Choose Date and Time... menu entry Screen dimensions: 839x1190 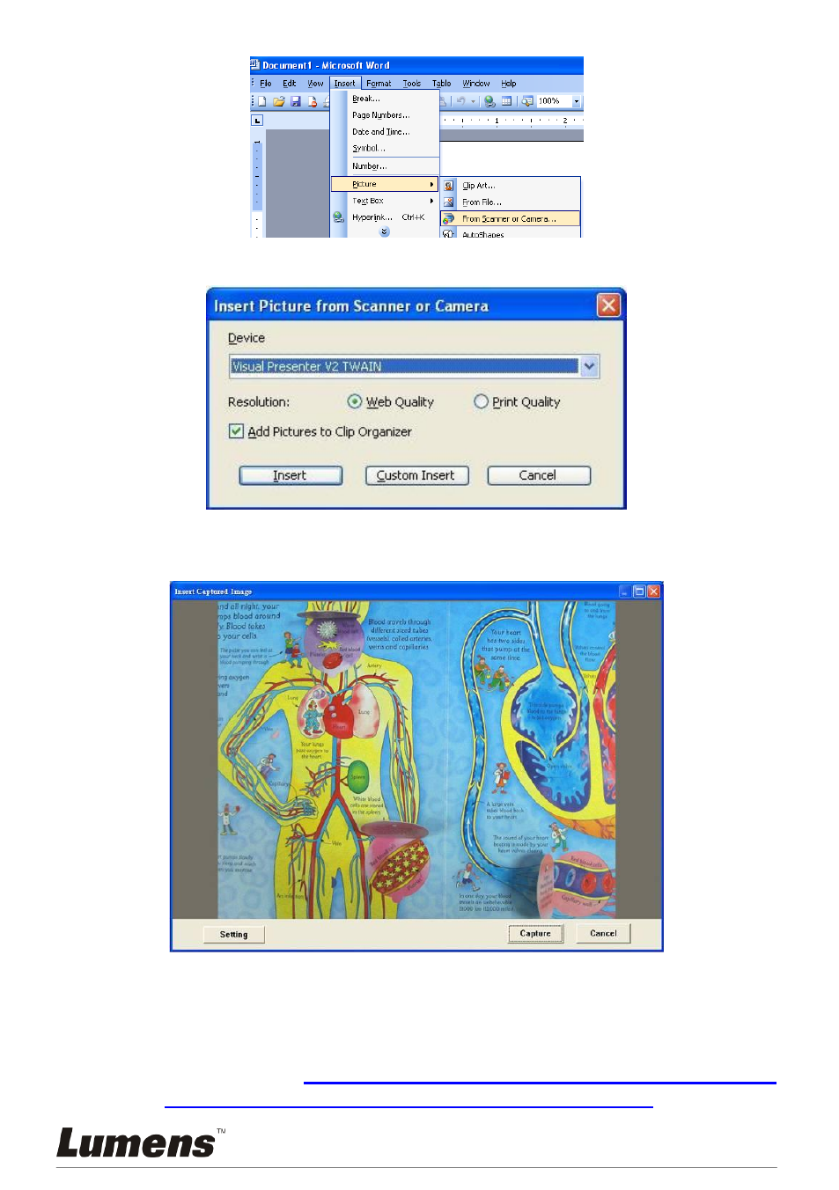[x=381, y=132]
